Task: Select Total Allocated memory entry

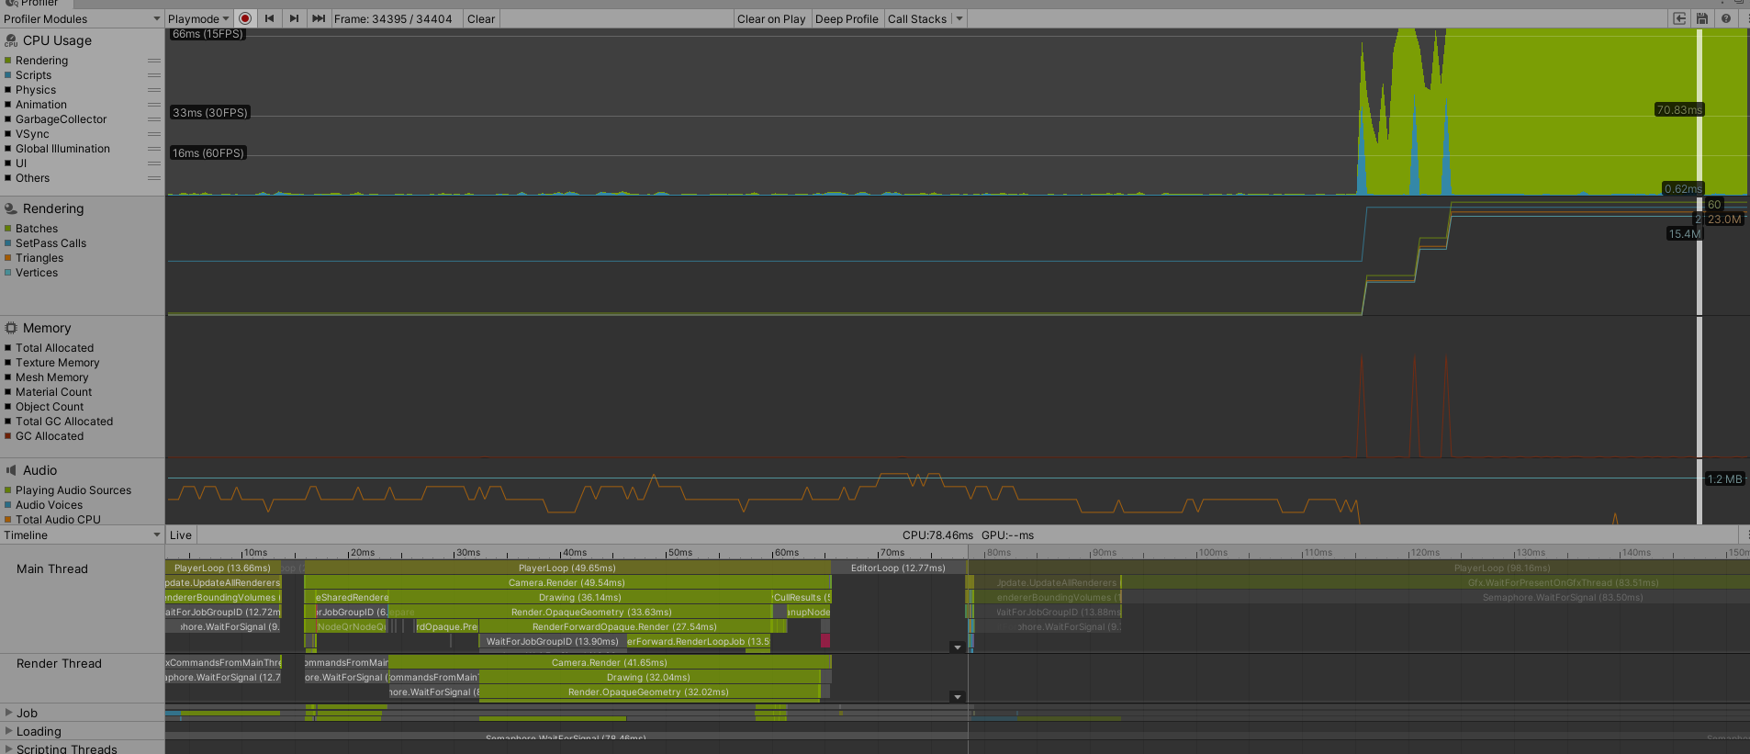Action: click(54, 348)
